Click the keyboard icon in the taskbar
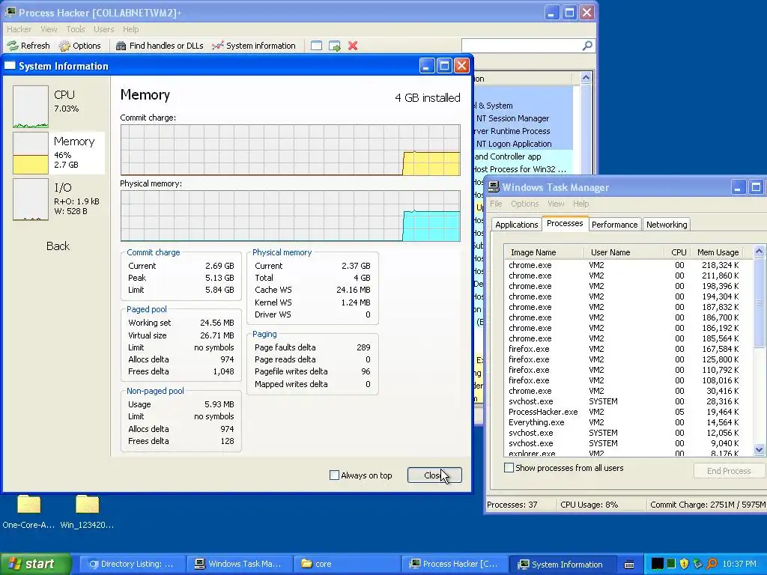 629,565
